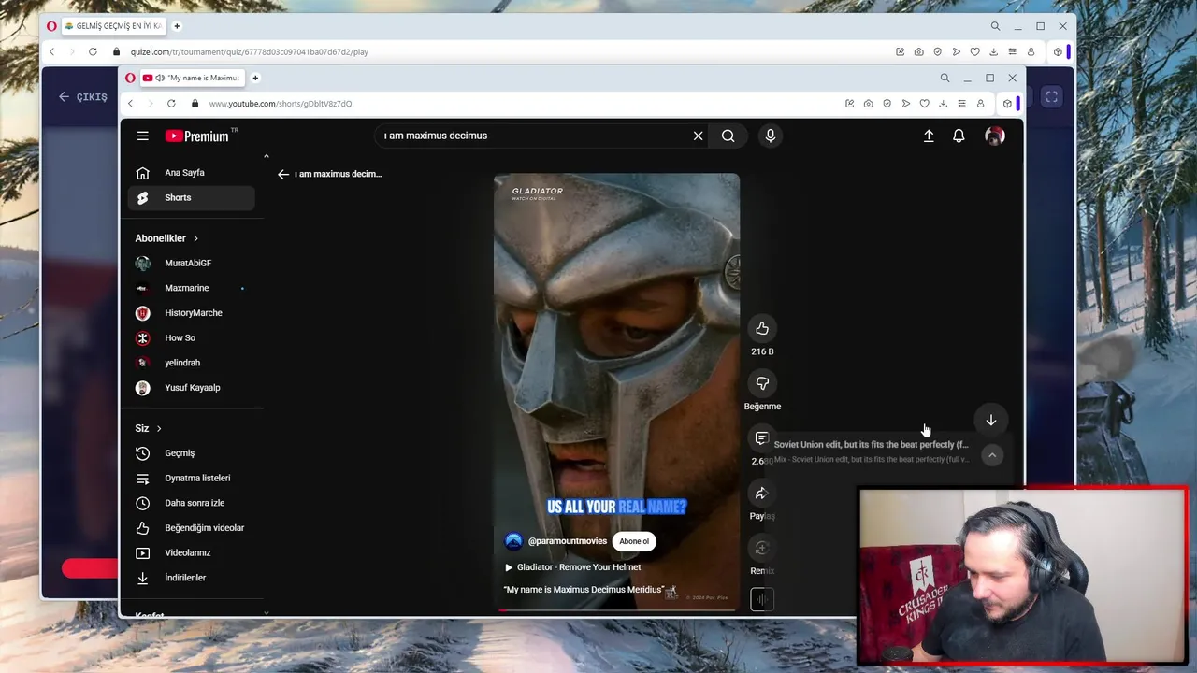Go to next Short with down arrow
1197x673 pixels.
(991, 420)
